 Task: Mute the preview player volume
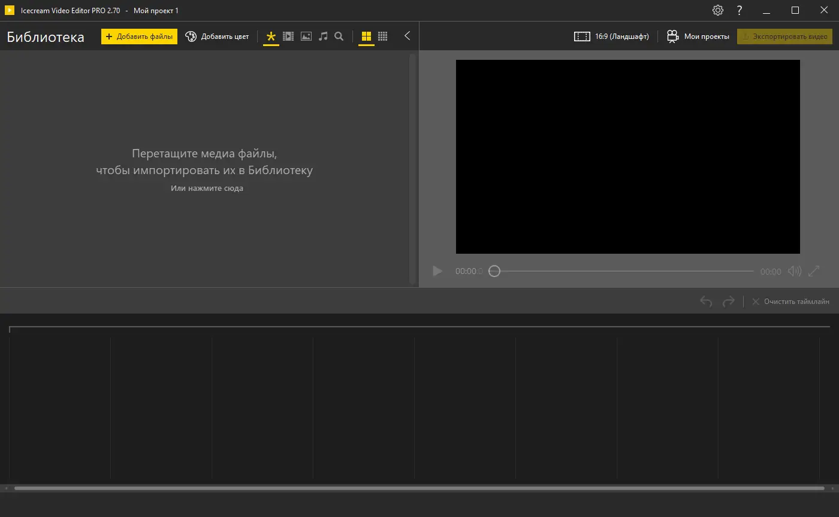point(795,271)
